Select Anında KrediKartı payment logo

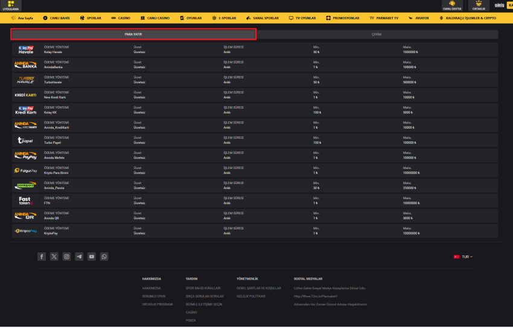click(x=25, y=126)
